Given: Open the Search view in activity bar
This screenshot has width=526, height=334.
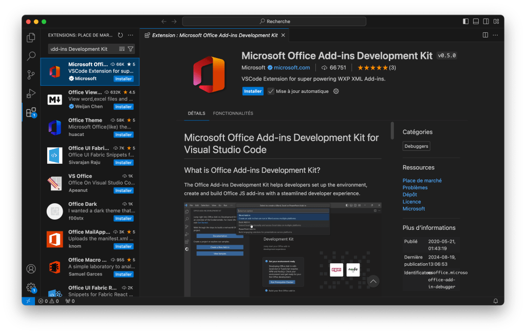Looking at the screenshot, I should [31, 56].
